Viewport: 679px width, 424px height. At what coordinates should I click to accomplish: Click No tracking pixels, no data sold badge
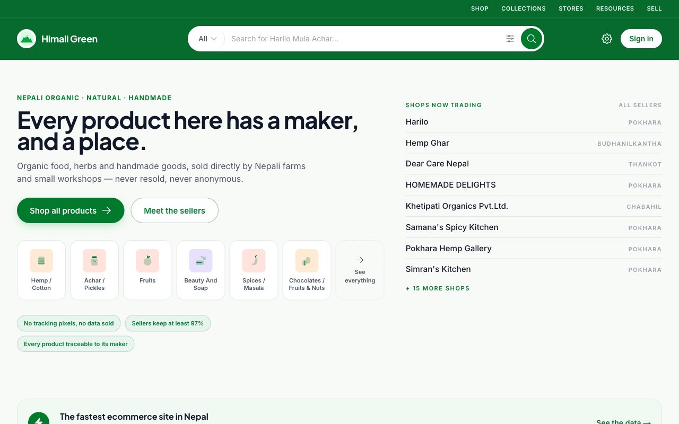[69, 323]
